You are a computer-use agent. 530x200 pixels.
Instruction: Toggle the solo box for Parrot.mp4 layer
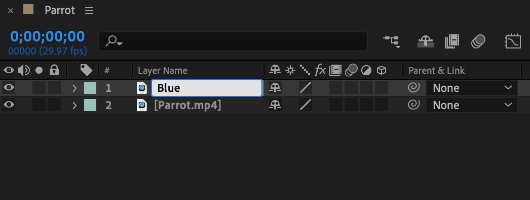coord(39,105)
